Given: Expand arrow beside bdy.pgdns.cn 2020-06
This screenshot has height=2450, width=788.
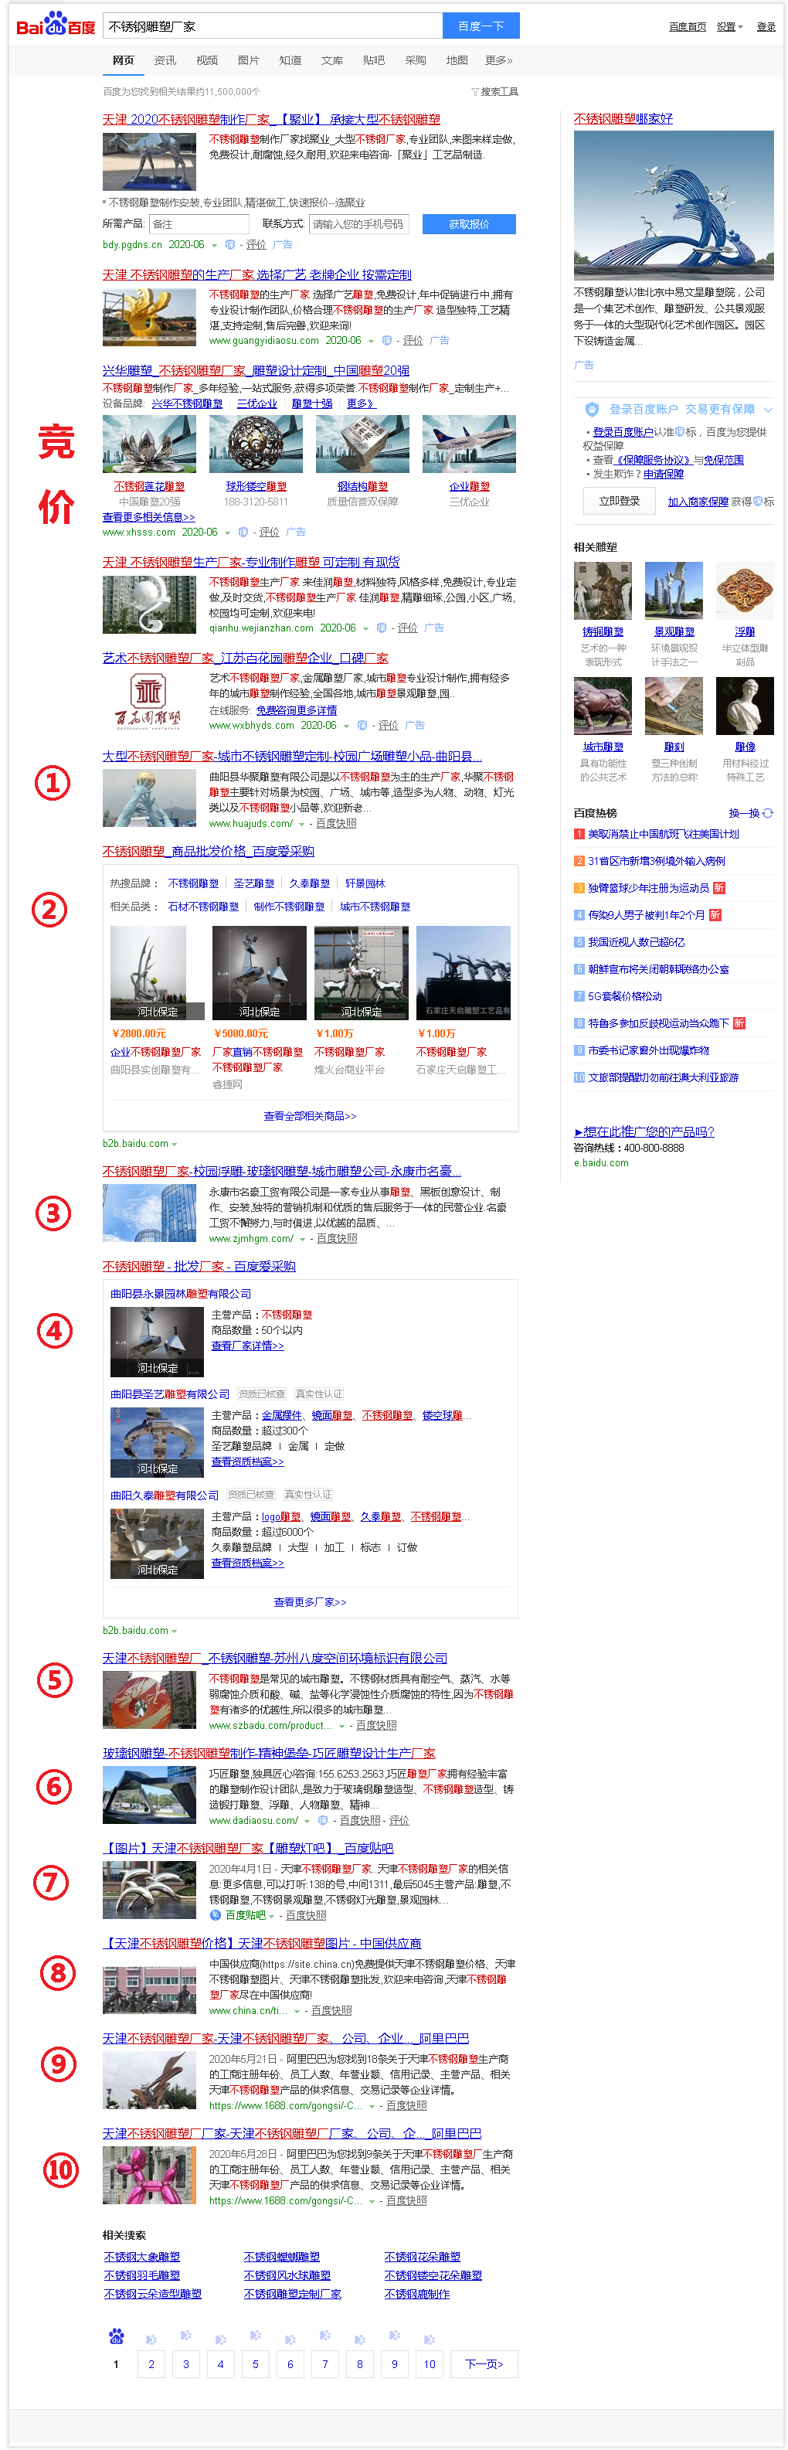Looking at the screenshot, I should pyautogui.click(x=214, y=245).
